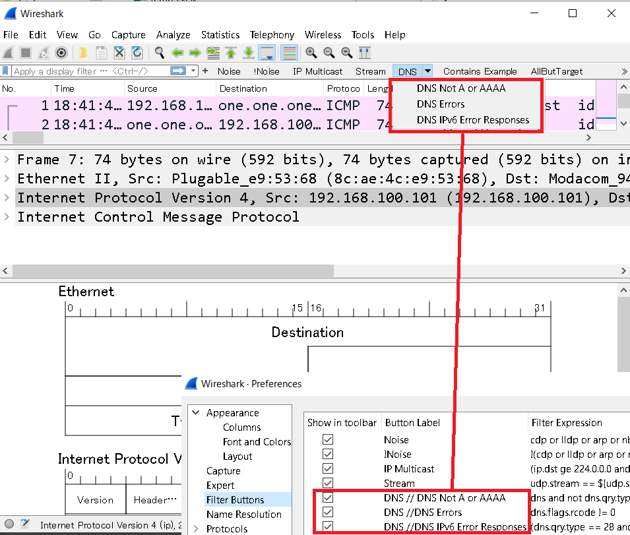Edit capture file comment status icon
Screen dimensions: 630x535
tap(25, 524)
